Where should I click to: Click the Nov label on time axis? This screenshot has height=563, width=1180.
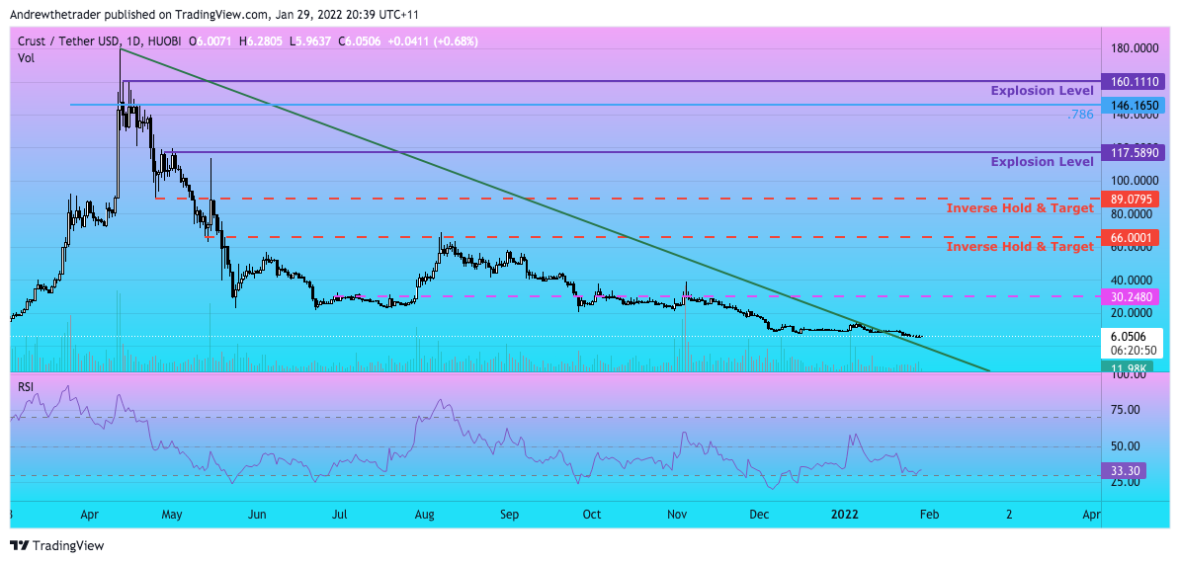(x=677, y=515)
